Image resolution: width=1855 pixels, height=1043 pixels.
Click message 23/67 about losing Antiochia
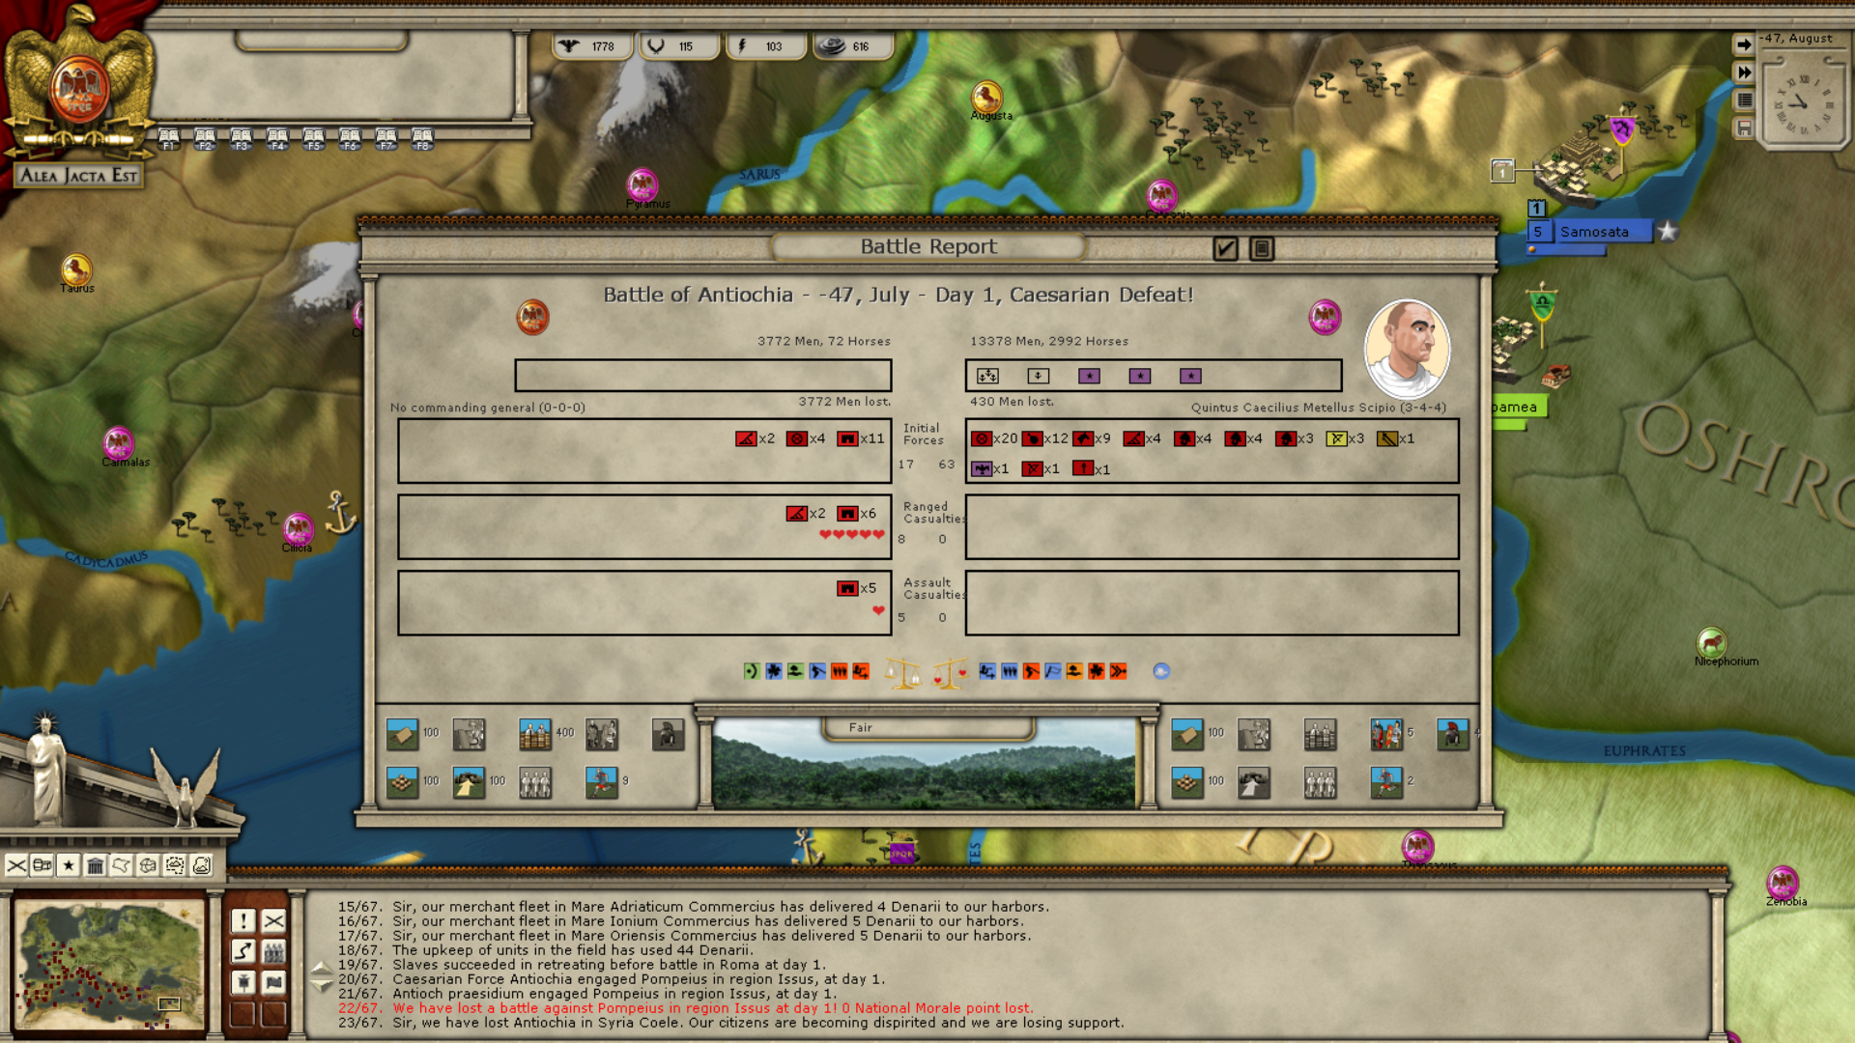(x=730, y=1023)
